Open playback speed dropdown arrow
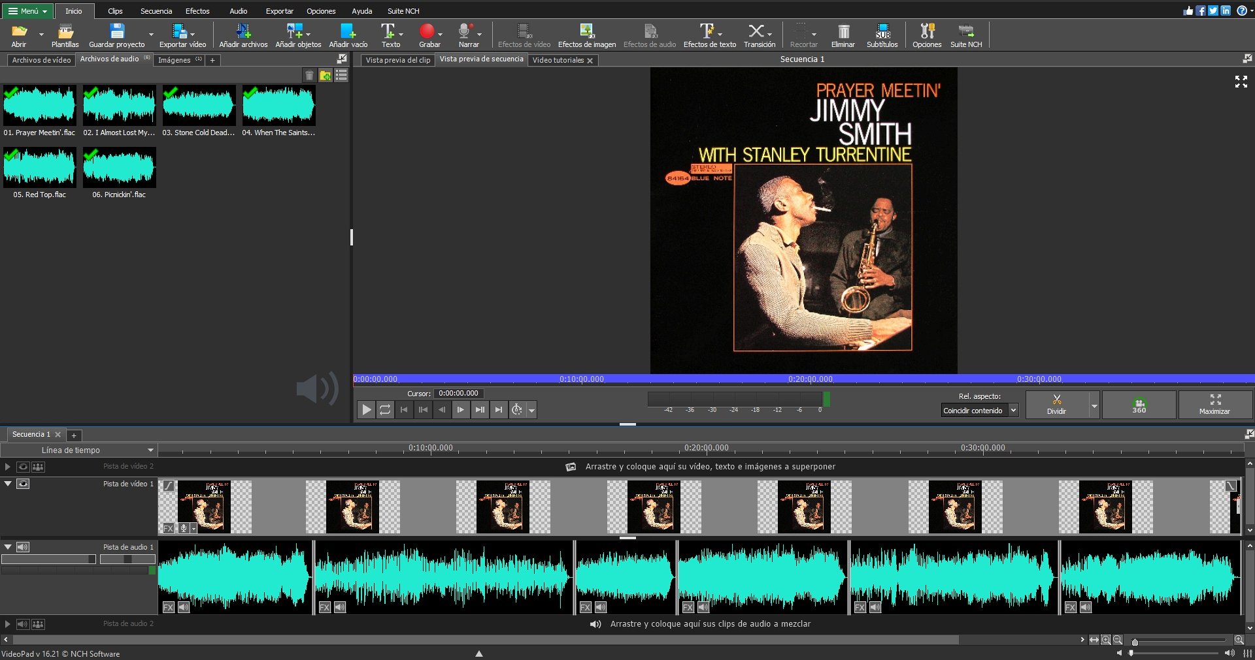 pyautogui.click(x=532, y=410)
